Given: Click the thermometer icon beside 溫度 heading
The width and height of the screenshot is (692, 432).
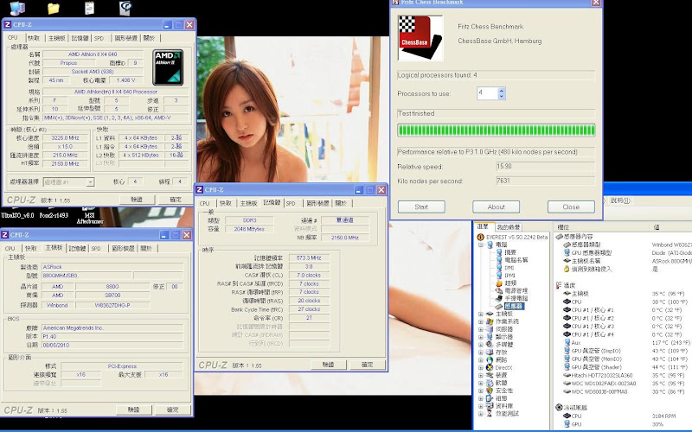Looking at the screenshot, I should [559, 285].
